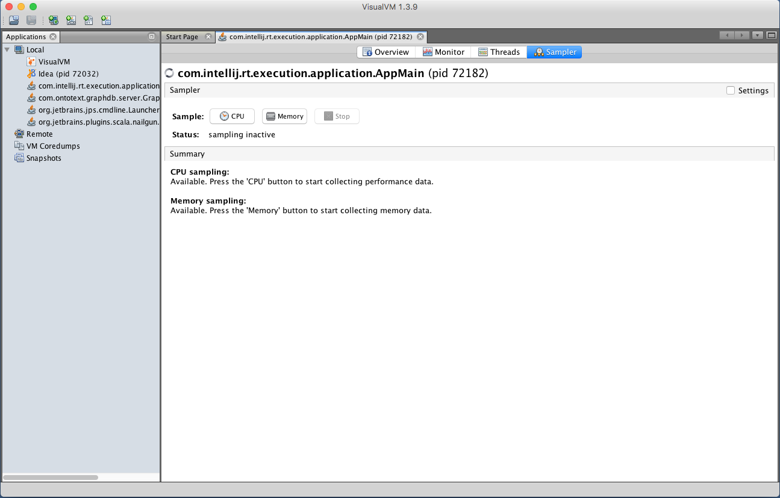Select org.jetbrains.plugins.scala.nailgun tree entry
This screenshot has height=498, width=780.
[99, 122]
